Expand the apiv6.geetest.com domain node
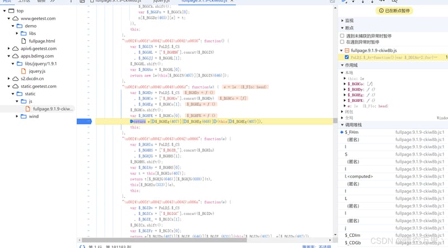448x248 pixels. click(x=8, y=49)
